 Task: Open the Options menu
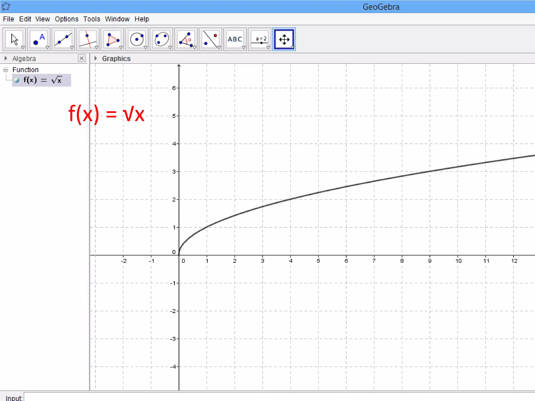point(66,19)
